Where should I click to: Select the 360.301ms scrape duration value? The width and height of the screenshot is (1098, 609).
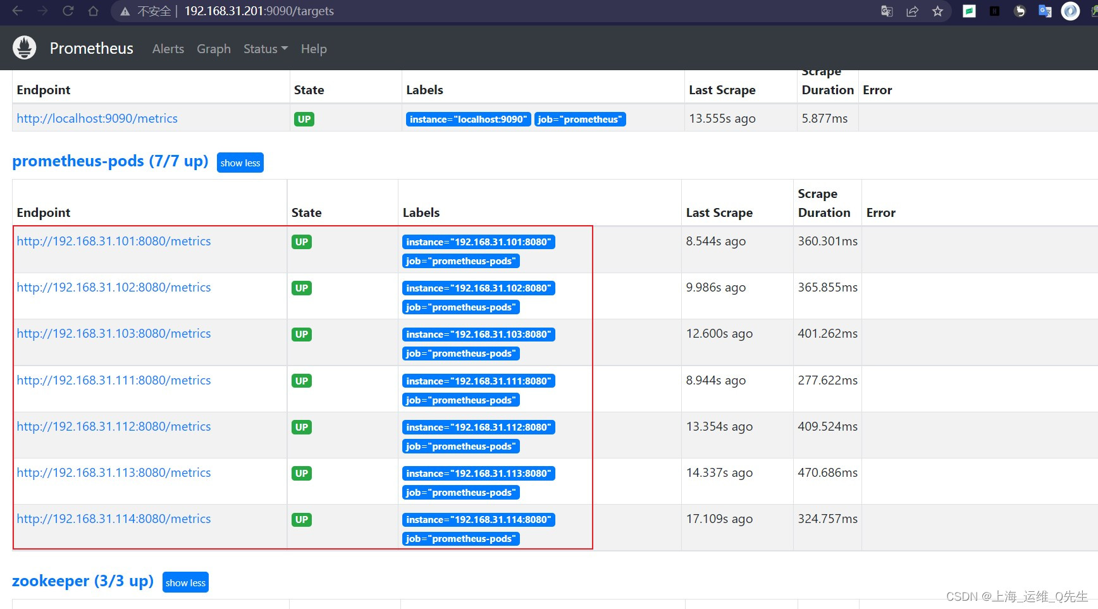(827, 241)
